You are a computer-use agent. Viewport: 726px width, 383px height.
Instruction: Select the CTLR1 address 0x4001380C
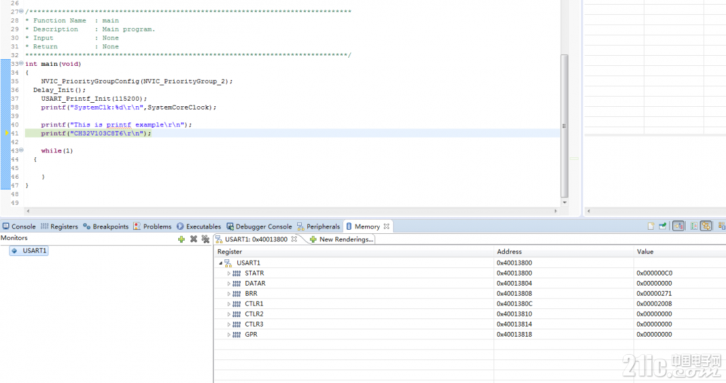515,304
